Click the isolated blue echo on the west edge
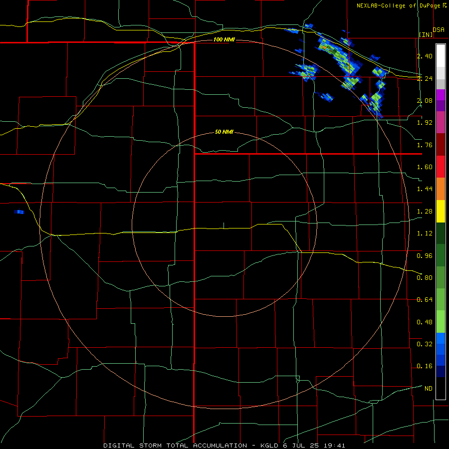Viewport: 449px width, 449px height. [19, 212]
